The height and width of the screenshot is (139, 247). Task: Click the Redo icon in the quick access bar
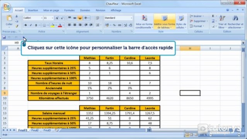[16, 37]
